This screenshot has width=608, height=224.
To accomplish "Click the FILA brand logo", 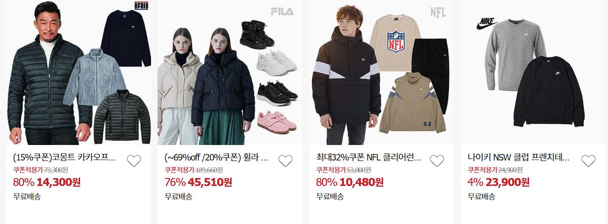I will [282, 11].
